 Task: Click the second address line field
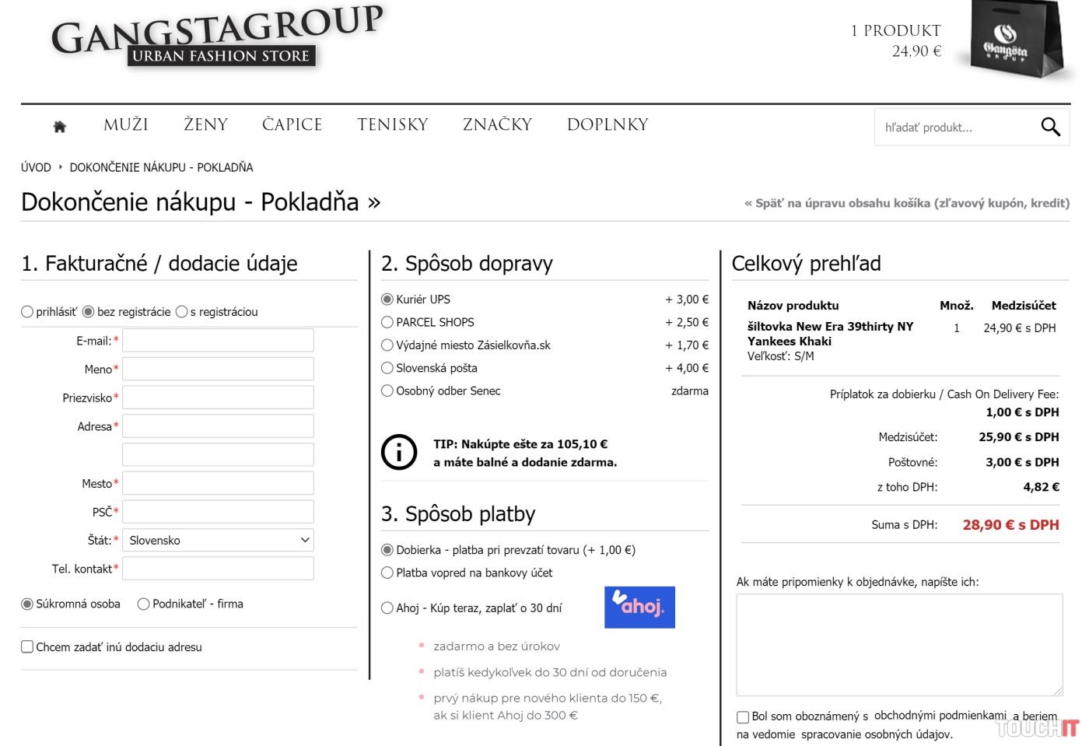tap(218, 454)
